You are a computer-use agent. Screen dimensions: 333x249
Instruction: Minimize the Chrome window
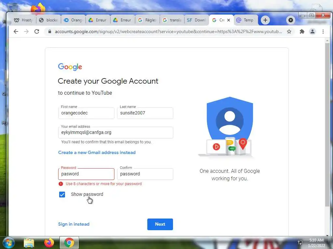(303, 15)
